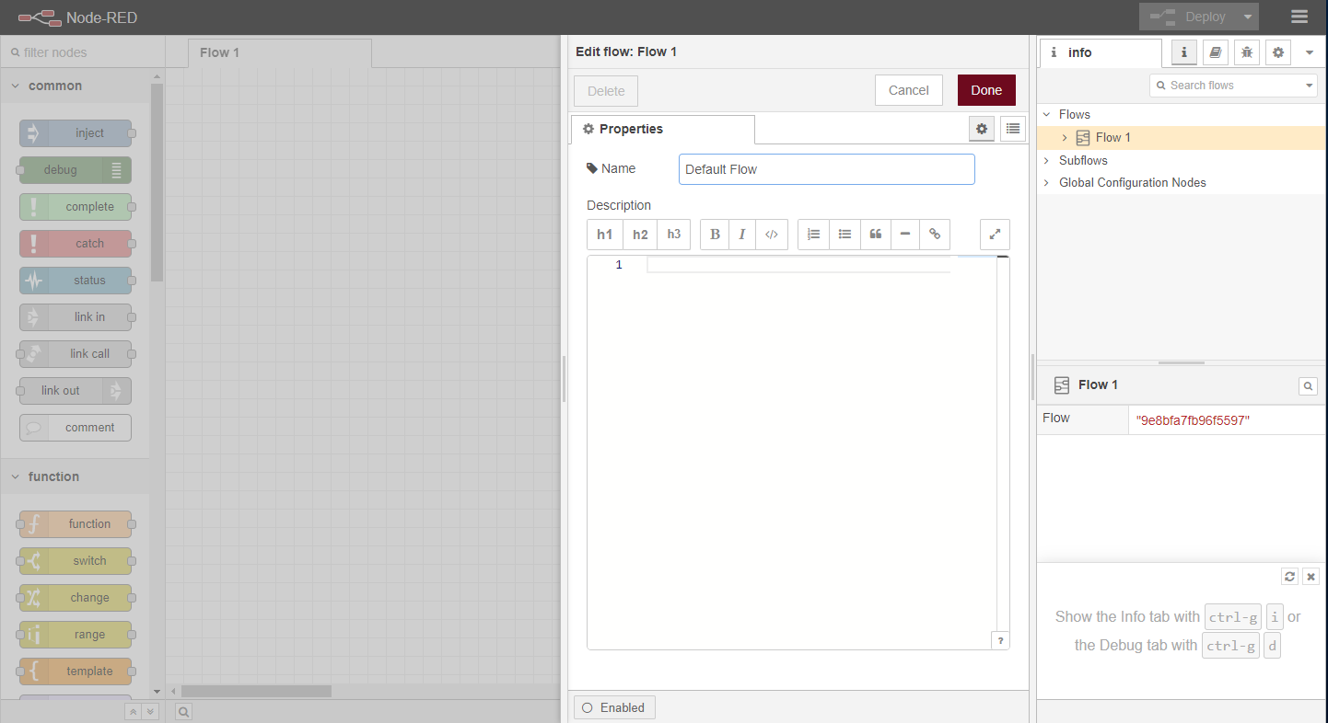The height and width of the screenshot is (723, 1328).
Task: Insert blockquote in description
Action: pos(875,235)
